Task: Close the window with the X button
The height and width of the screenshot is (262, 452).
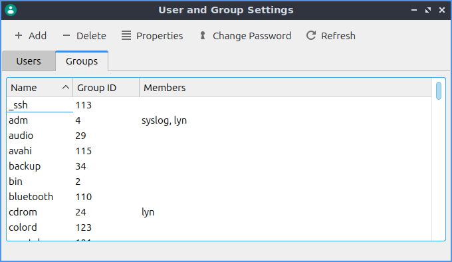Action: [442, 10]
